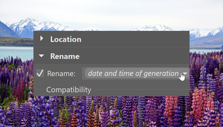Screen dimensions: 223x127
Task: Collapse the Rename section triangle
Action: click(41, 56)
